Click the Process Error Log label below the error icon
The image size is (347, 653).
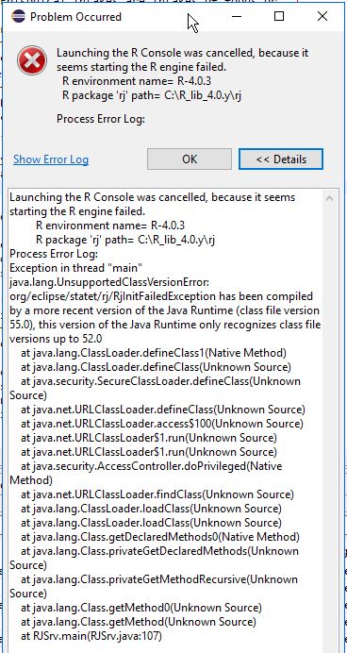pyautogui.click(x=101, y=119)
